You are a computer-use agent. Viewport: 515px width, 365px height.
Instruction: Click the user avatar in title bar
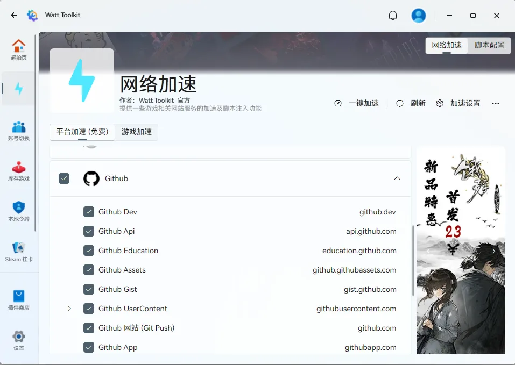coord(419,16)
